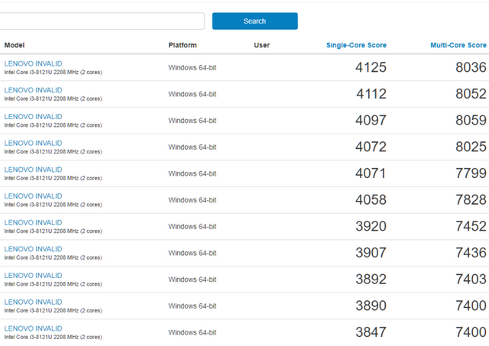
Task: Click the Platform column header
Action: click(x=182, y=45)
